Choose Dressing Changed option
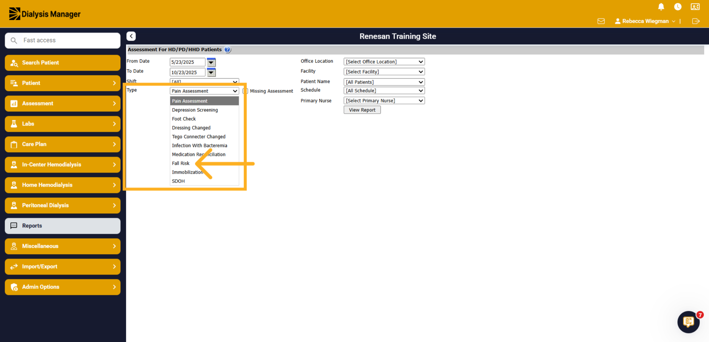709x342 pixels. (x=204, y=127)
